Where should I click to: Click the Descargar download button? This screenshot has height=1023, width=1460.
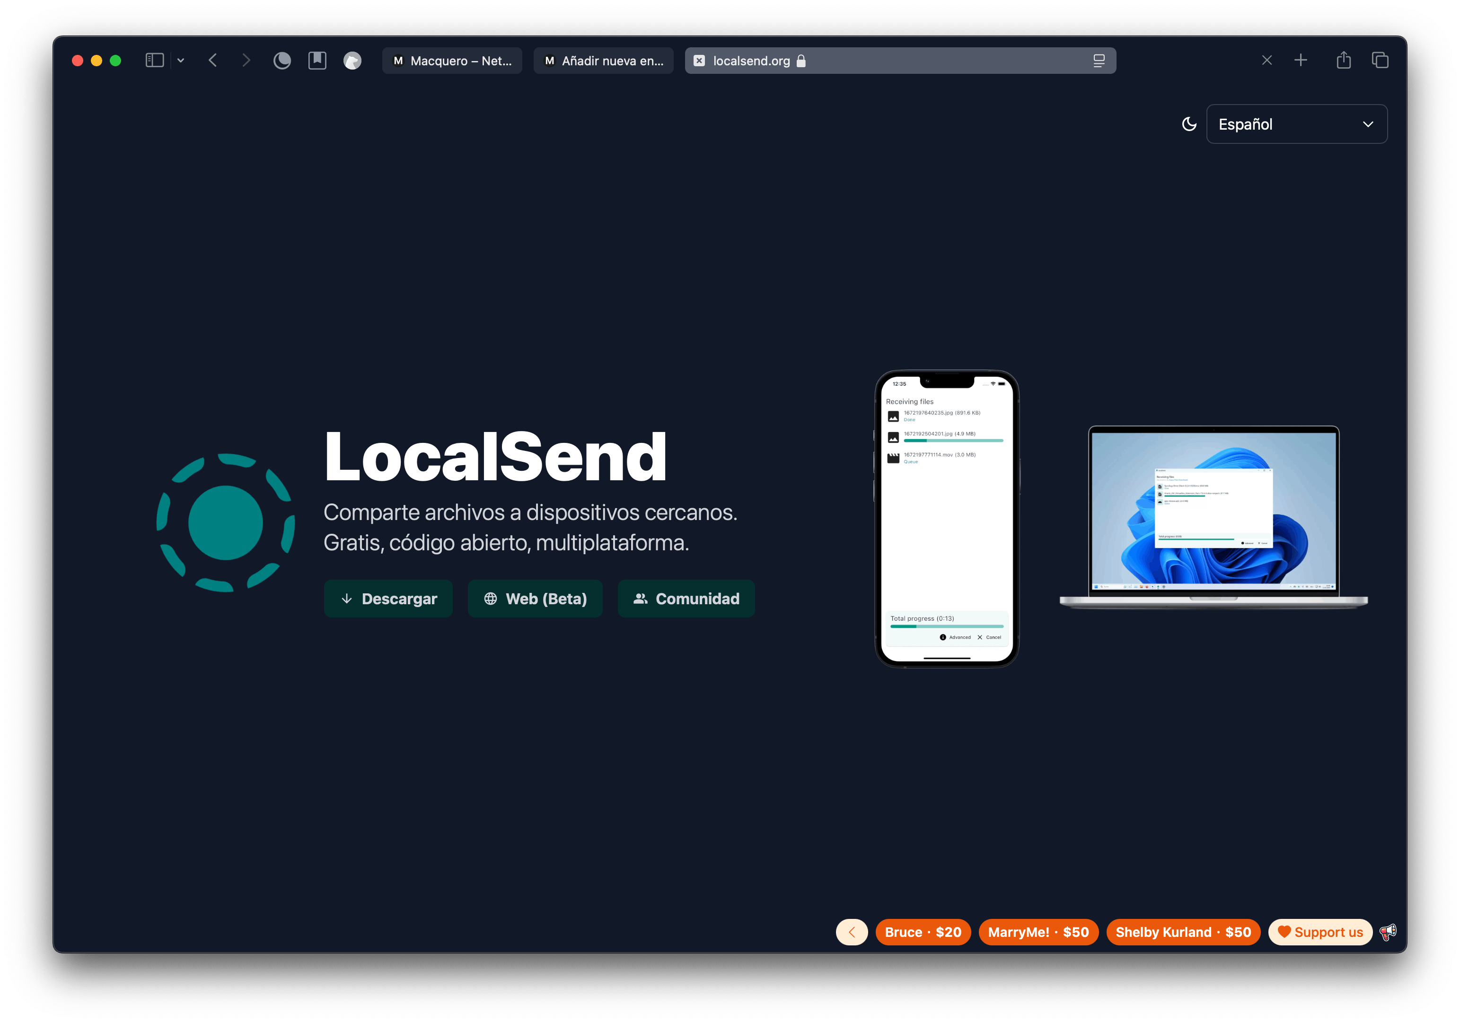[x=388, y=598]
